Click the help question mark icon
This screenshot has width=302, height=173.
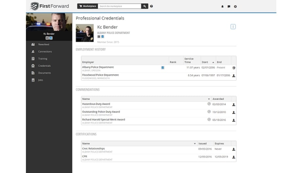pos(151,6)
